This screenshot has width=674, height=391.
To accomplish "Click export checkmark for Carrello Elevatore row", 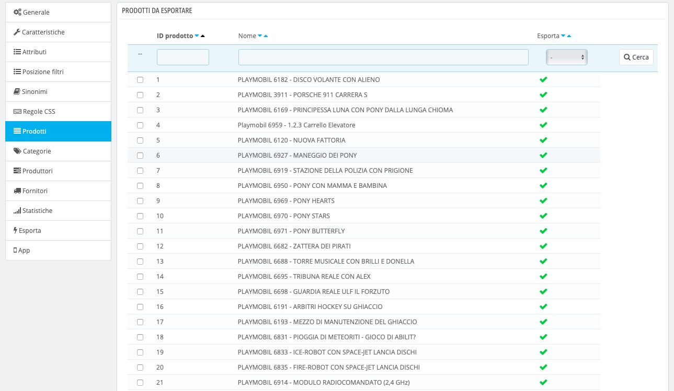I will (x=543, y=125).
